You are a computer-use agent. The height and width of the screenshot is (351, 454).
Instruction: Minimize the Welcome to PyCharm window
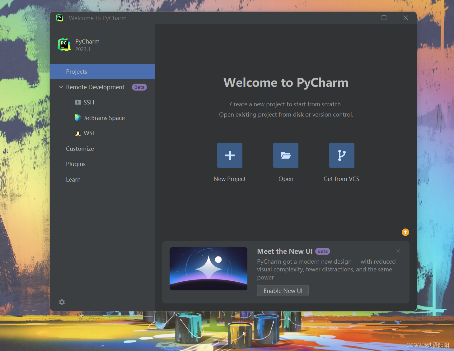[362, 18]
